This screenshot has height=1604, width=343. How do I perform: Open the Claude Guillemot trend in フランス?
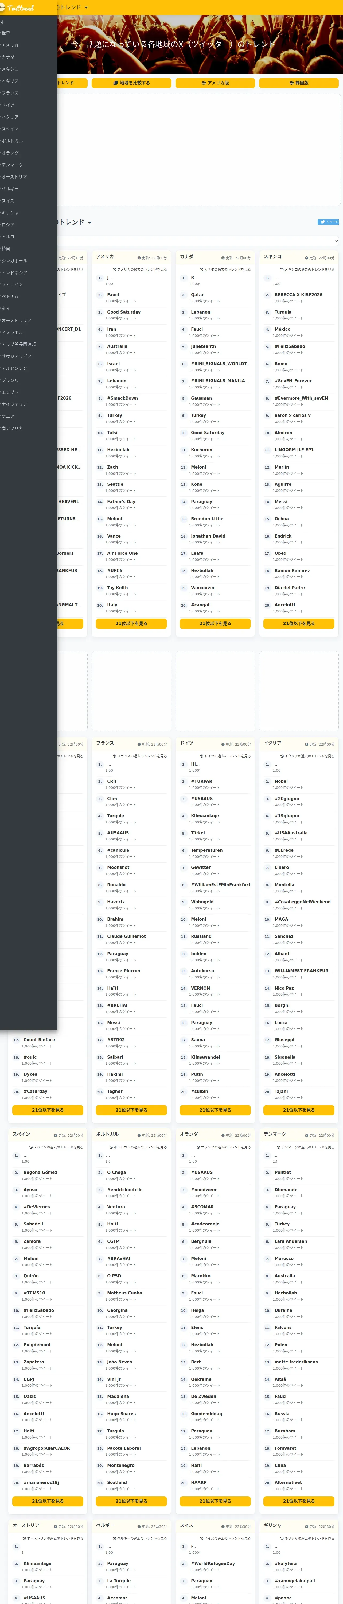pos(126,936)
